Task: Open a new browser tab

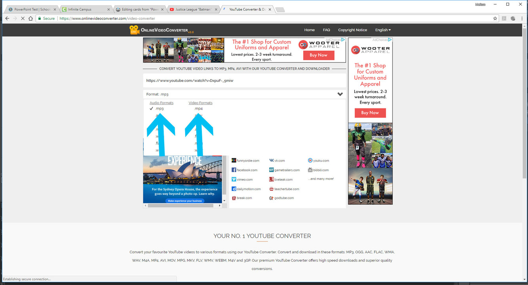Action: pos(279,9)
